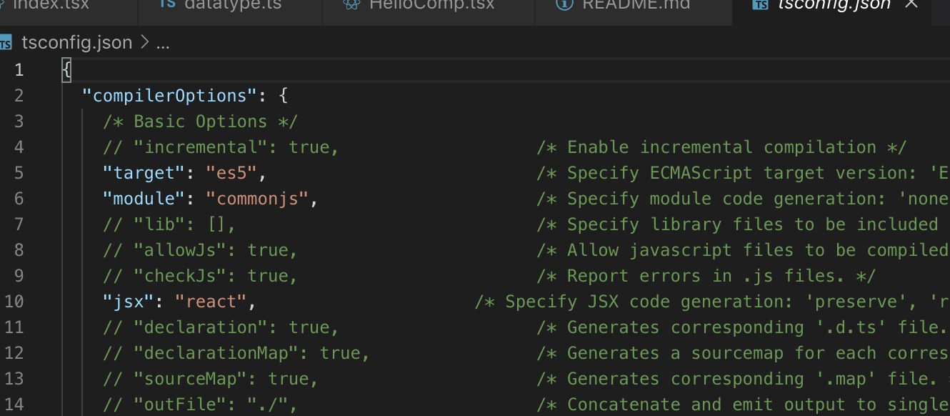This screenshot has width=950, height=416.
Task: Click the TS icon on tsconfig.json tab
Action: click(x=761, y=4)
